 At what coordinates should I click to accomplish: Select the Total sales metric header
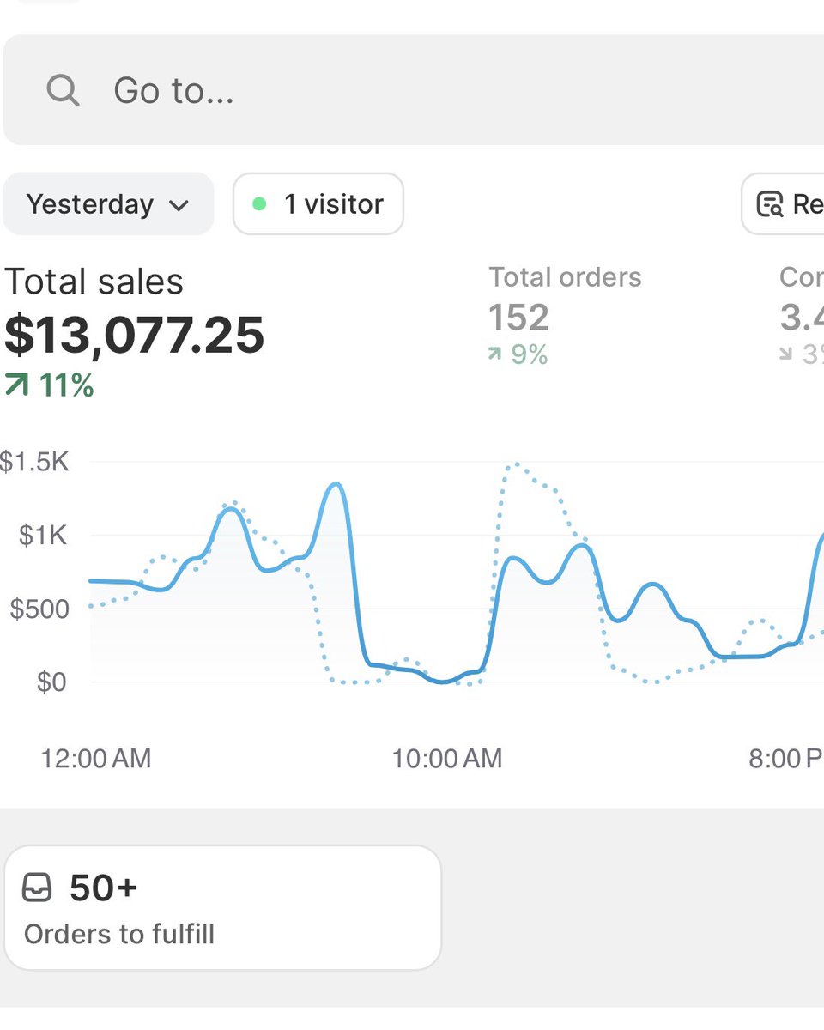(x=93, y=282)
